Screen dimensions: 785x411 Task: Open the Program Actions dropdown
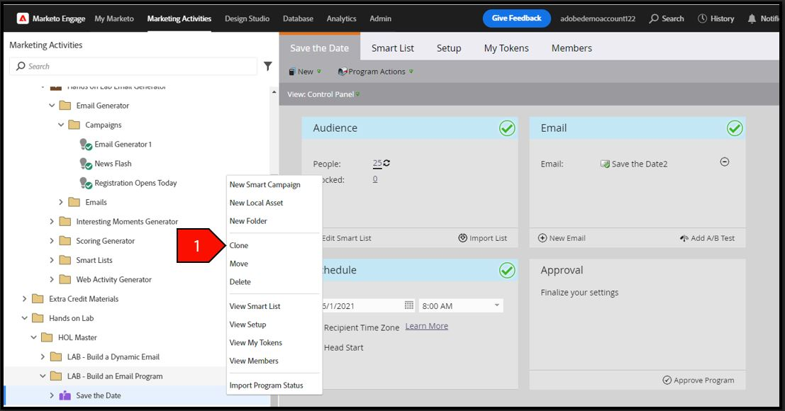pyautogui.click(x=376, y=72)
